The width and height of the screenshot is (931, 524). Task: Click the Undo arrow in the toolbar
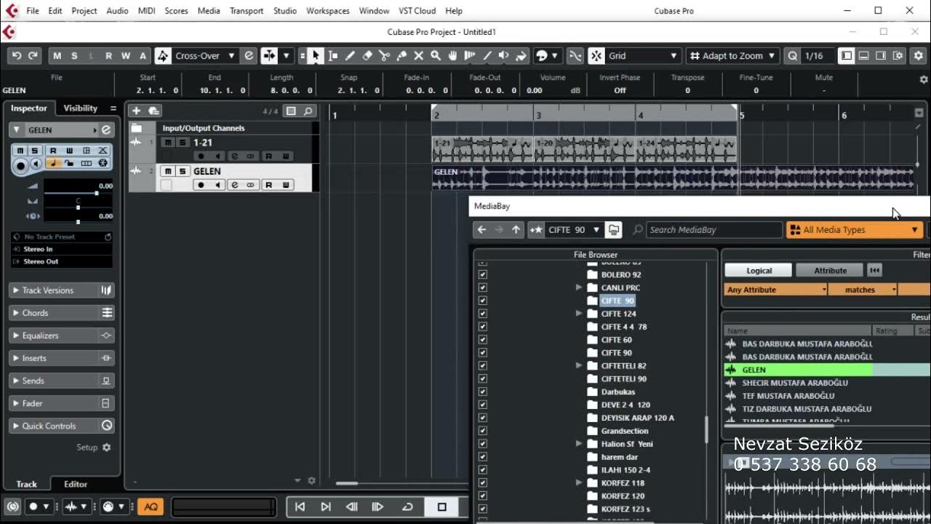click(16, 55)
